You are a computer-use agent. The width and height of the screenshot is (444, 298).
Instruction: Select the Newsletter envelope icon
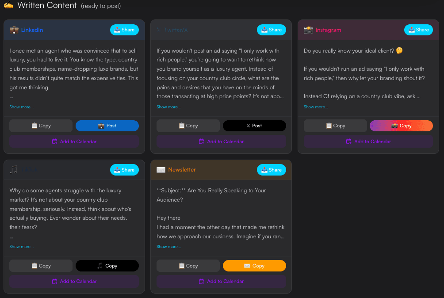(x=160, y=170)
